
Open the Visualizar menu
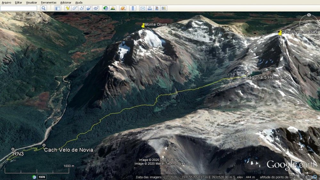coord(31,3)
